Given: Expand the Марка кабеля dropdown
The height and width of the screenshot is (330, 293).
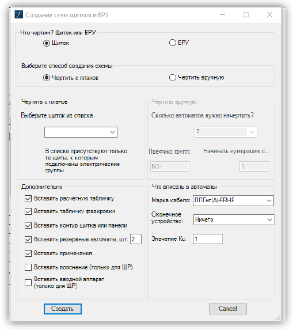Looking at the screenshot, I should [233, 200].
